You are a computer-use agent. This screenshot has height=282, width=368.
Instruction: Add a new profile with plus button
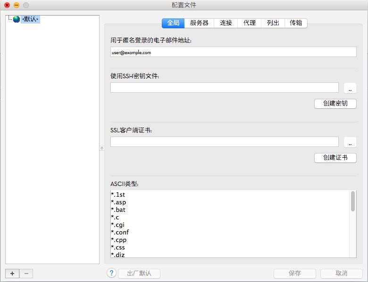12,274
